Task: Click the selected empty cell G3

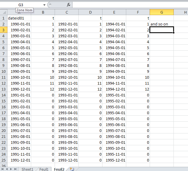Action: click(x=162, y=30)
